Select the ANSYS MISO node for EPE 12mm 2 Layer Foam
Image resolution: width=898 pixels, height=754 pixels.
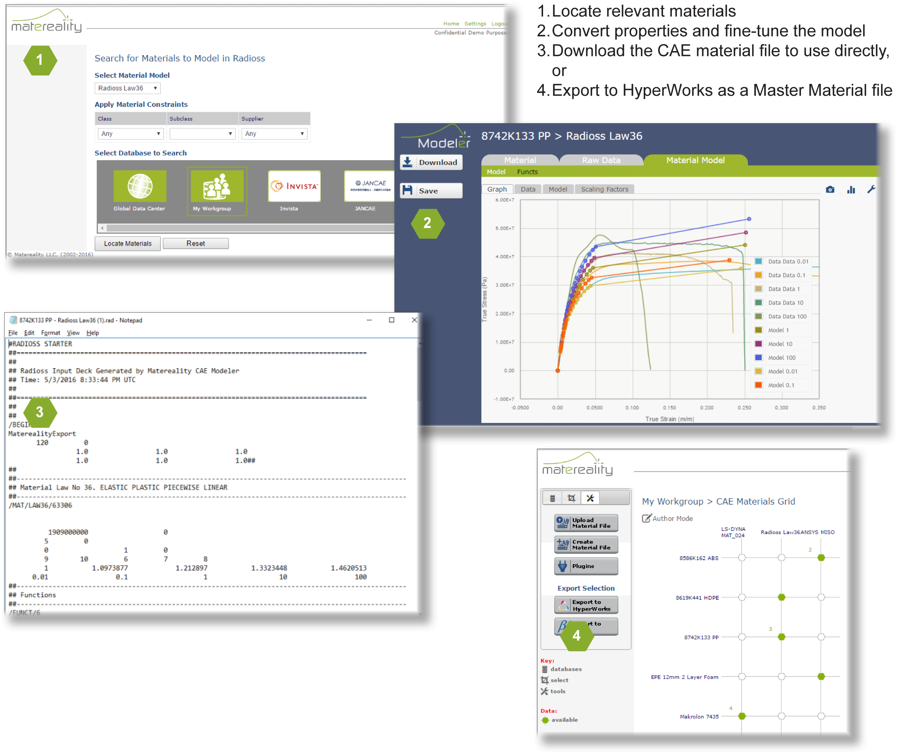tap(821, 677)
